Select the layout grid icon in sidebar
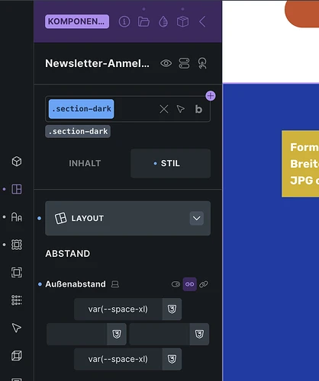Screen dimensions: 319x381 17,189
